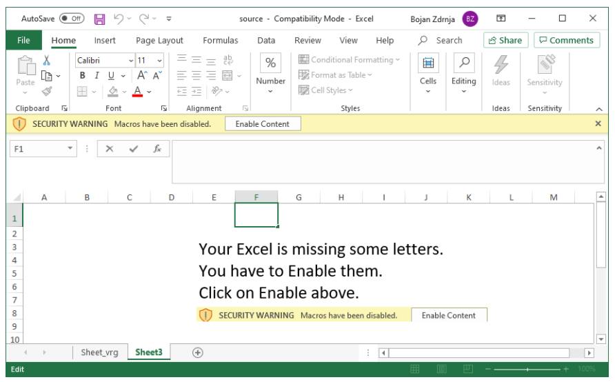Click the Wrap Text icon
The height and width of the screenshot is (382, 615).
(x=228, y=59)
